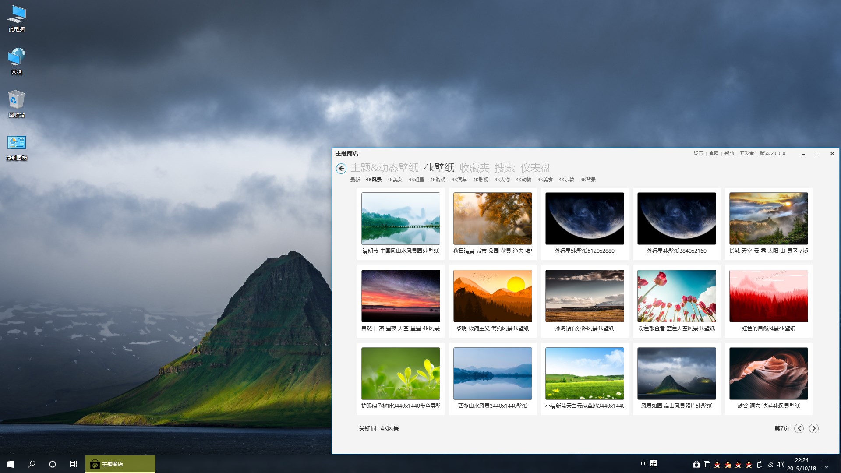This screenshot has height=473, width=841.
Task: Open the 仪表盘 tab
Action: click(535, 168)
